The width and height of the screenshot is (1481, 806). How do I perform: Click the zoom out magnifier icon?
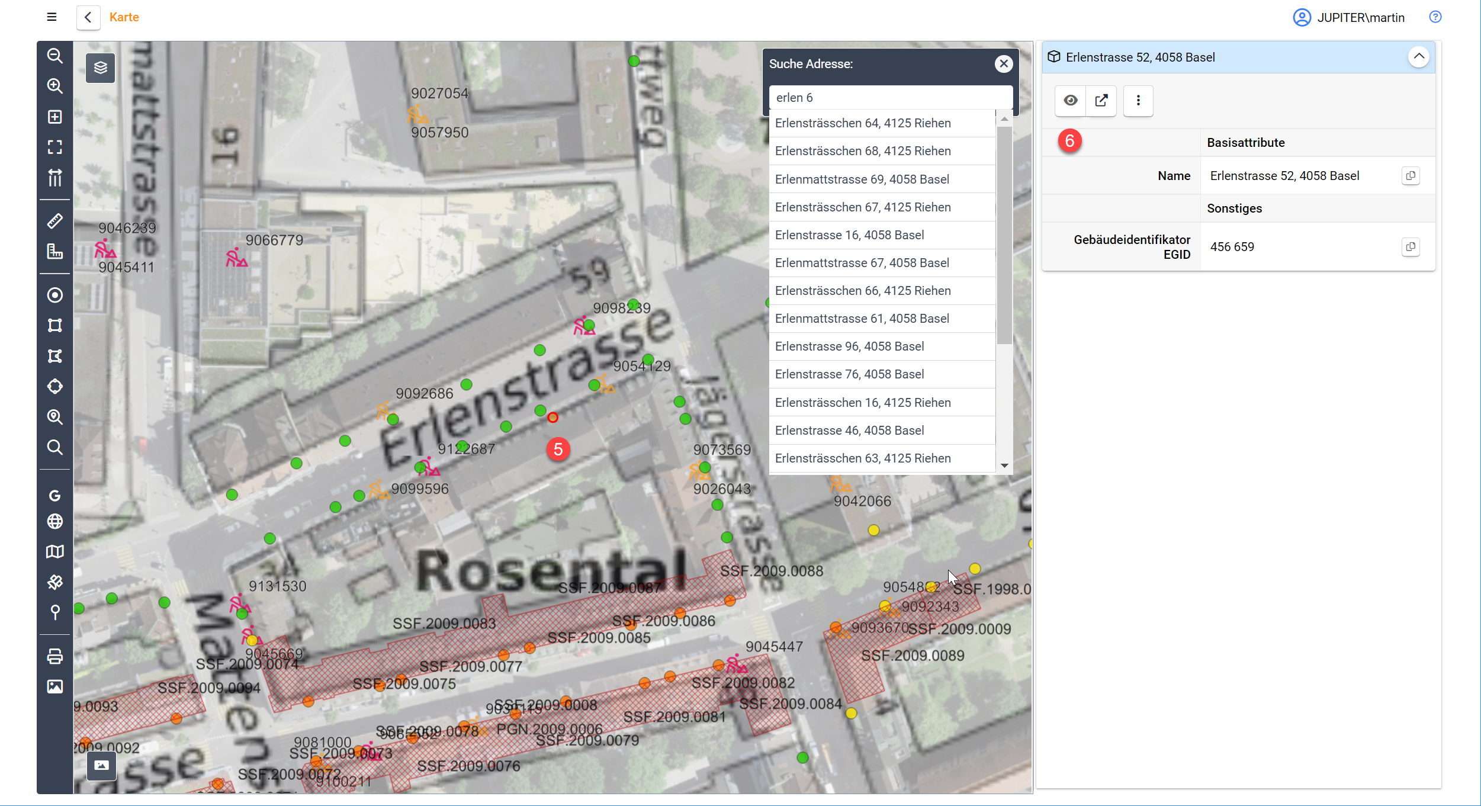click(55, 56)
